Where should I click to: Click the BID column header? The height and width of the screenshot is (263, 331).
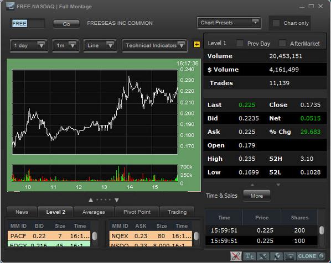39,226
